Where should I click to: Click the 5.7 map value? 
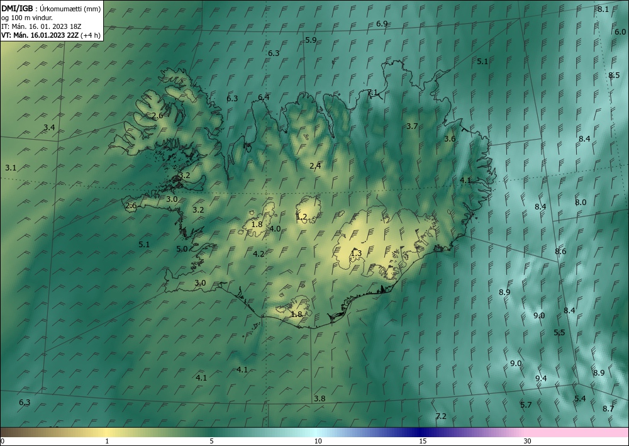point(526,404)
